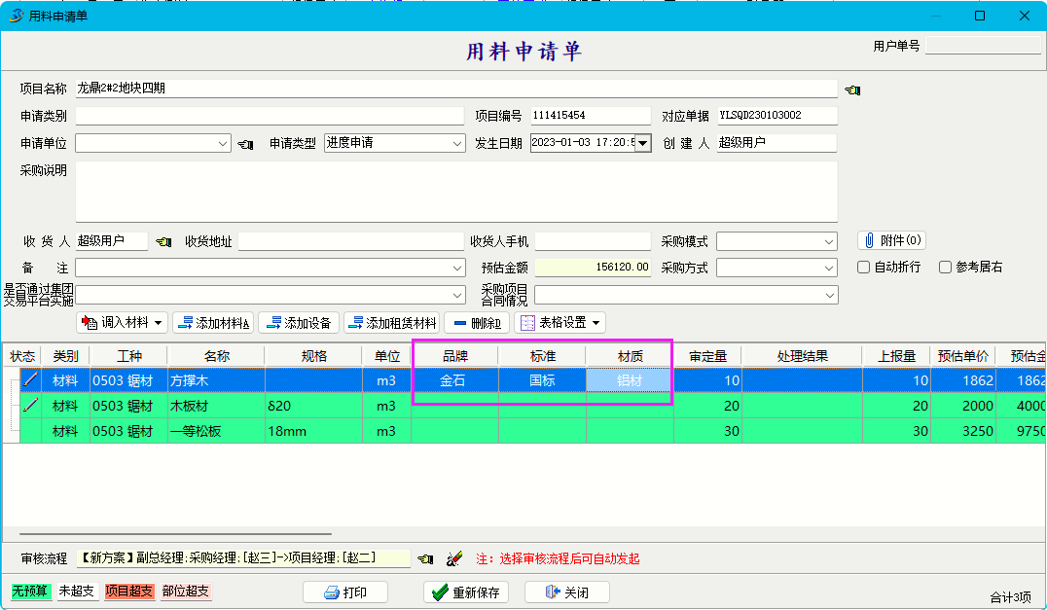Click the red 项目超支 legend swatch
1047x610 pixels.
coord(129,592)
